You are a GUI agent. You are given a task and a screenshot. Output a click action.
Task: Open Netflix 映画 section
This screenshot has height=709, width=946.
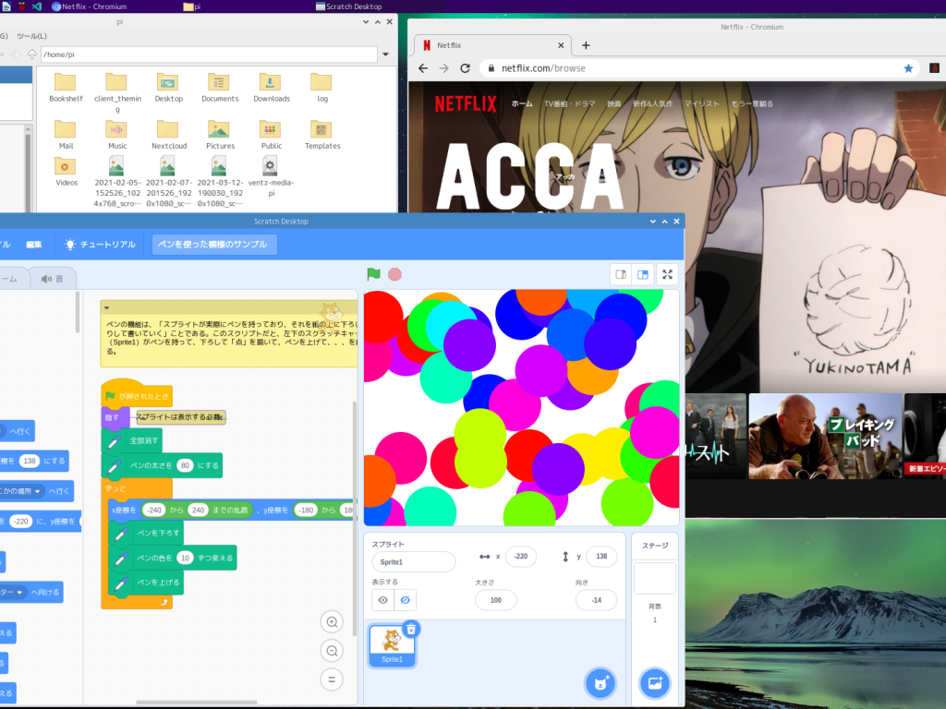click(x=614, y=103)
